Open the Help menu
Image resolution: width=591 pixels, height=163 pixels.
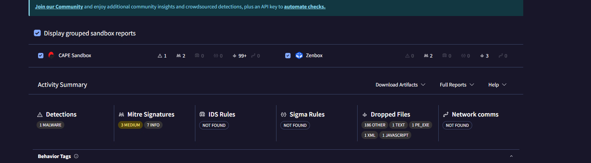pos(497,85)
